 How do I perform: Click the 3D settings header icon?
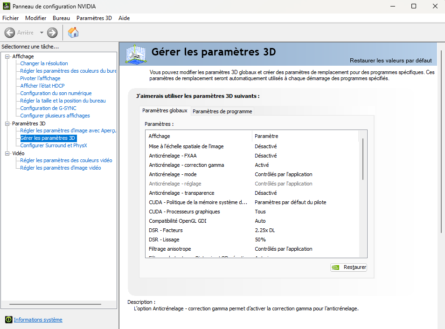(x=136, y=54)
